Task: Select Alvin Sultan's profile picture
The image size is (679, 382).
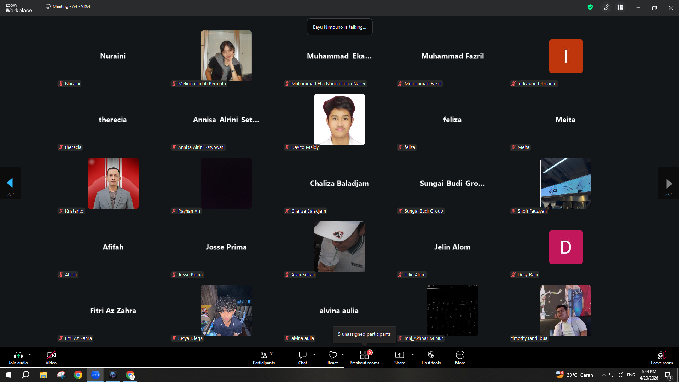Action: click(339, 247)
